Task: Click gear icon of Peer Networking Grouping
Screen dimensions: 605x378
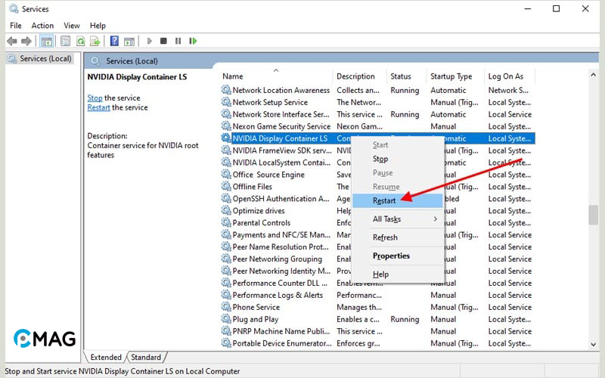Action: [x=226, y=259]
